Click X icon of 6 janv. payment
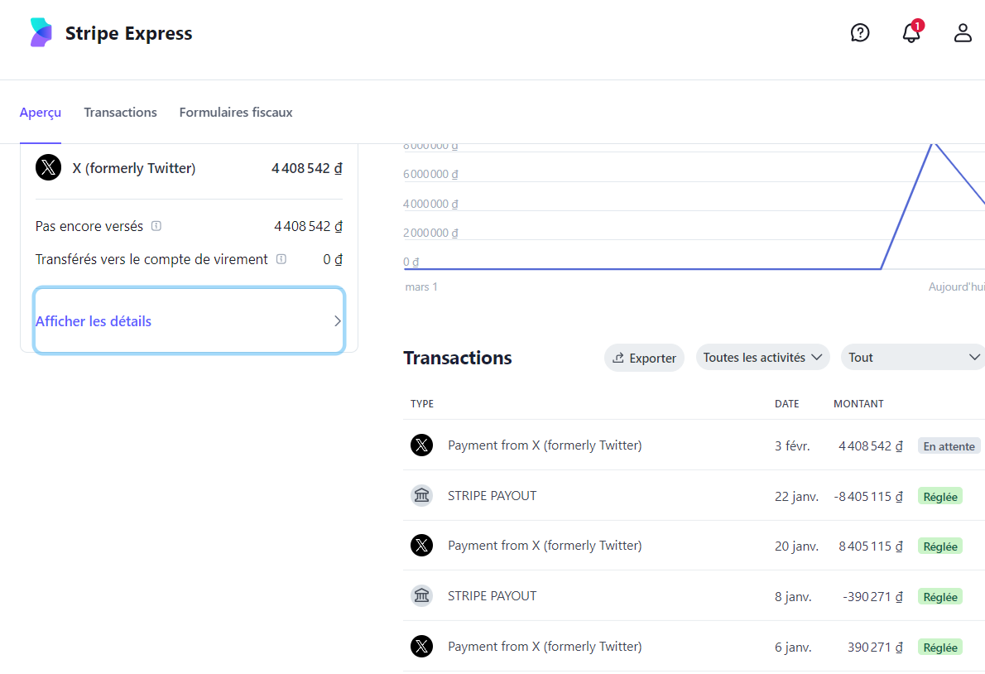This screenshot has width=985, height=674. (x=422, y=647)
